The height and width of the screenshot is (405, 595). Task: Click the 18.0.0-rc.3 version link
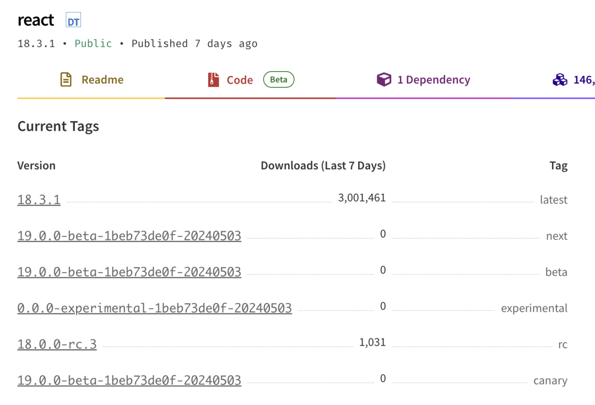[x=57, y=343]
